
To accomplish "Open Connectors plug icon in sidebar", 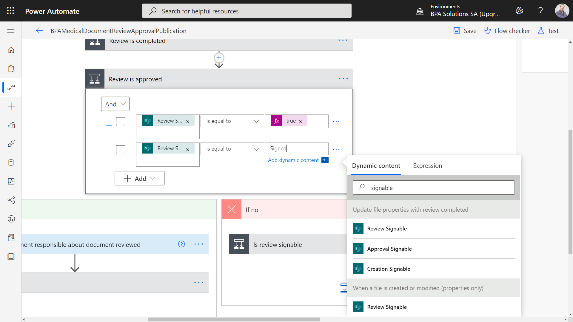I will [11, 144].
